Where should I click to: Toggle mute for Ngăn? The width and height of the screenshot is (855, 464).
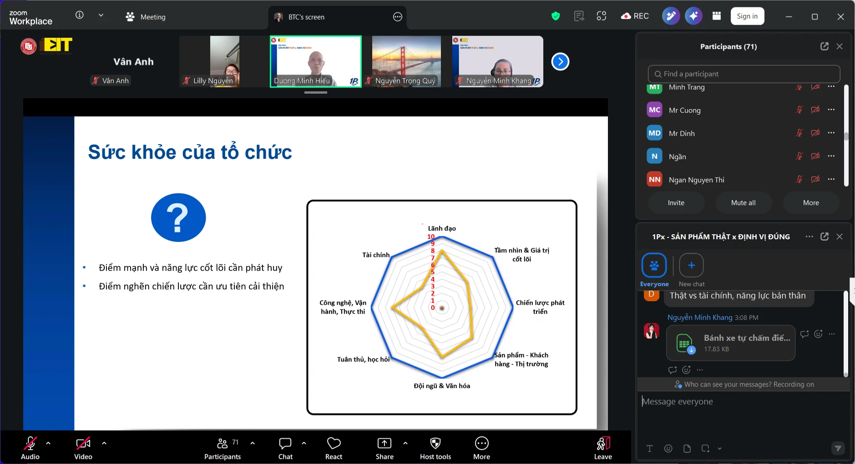pyautogui.click(x=799, y=156)
